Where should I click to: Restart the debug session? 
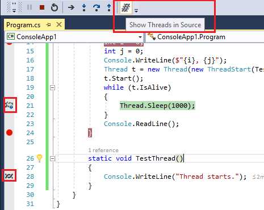(55, 7)
